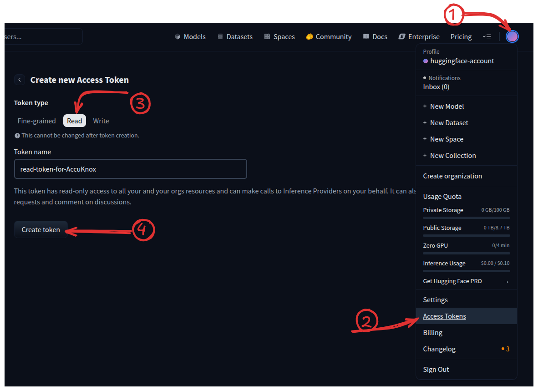Click the plus icon beside New Dataset
538x391 pixels.
pyautogui.click(x=425, y=122)
